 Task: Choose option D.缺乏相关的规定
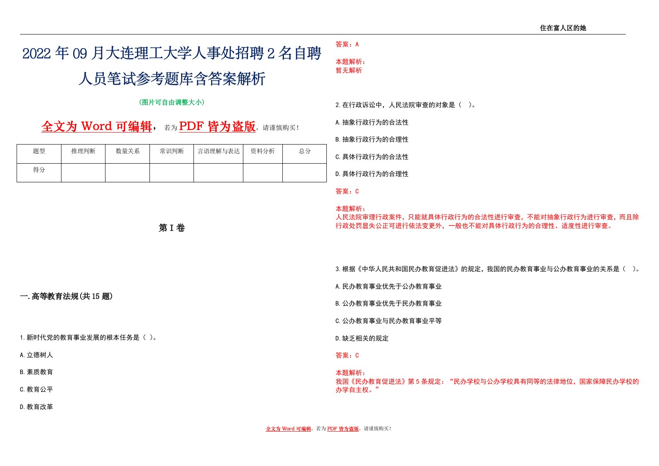362,338
